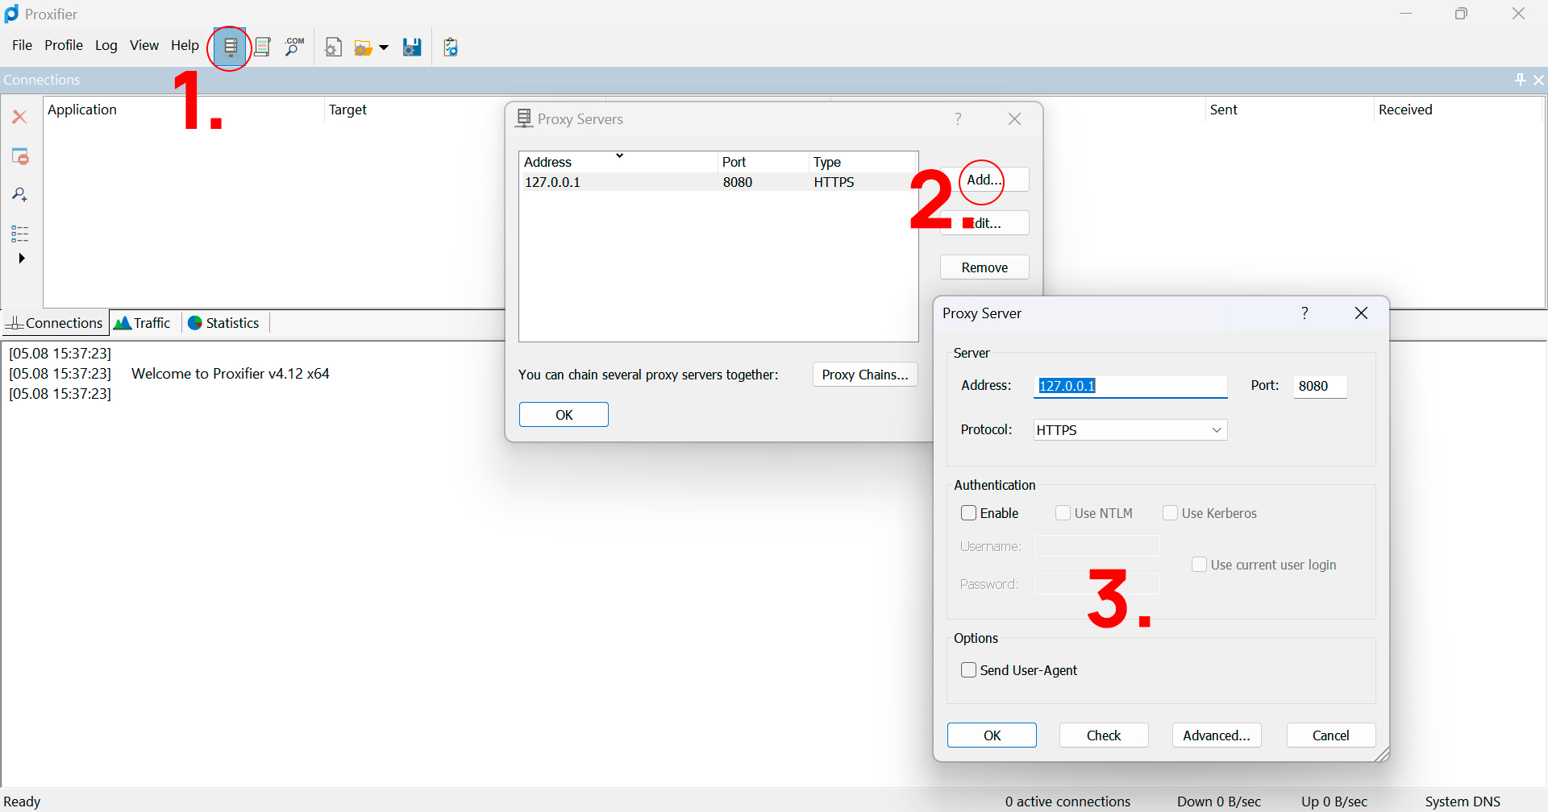1548x812 pixels.
Task: Open Proxification Rules toolbar icon
Action: point(262,48)
